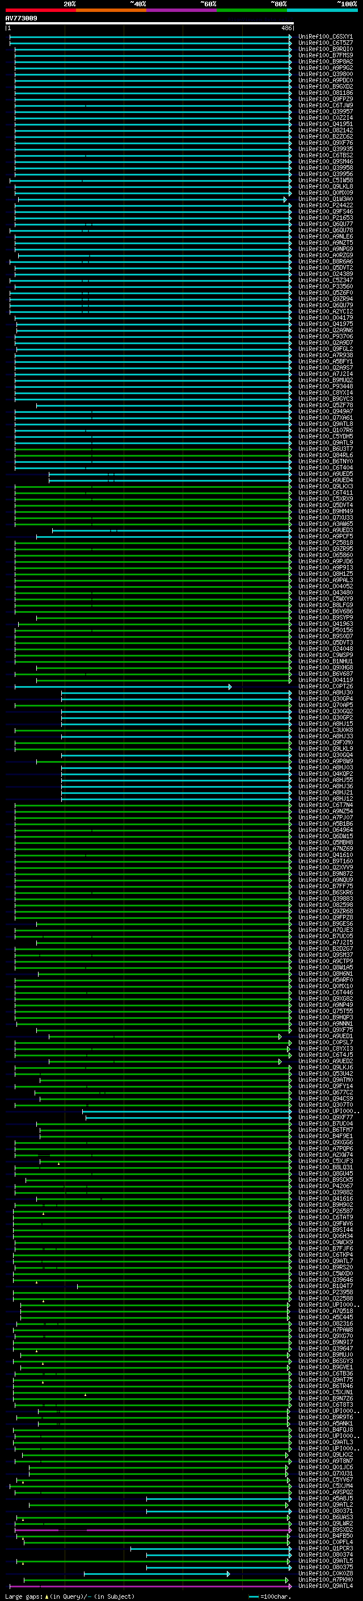The width and height of the screenshot is (363, 1601).
Task: Click hit UniRef100_B8R6A6
Action: [x=325, y=262]
